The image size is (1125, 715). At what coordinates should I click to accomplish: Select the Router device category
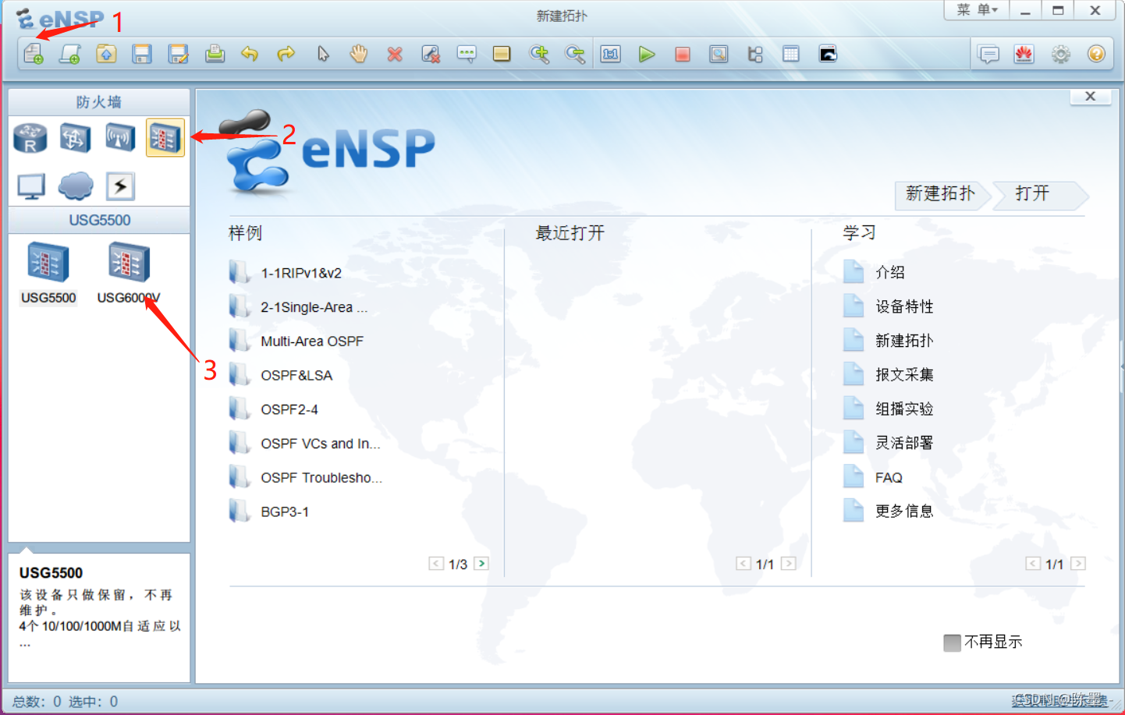point(30,138)
